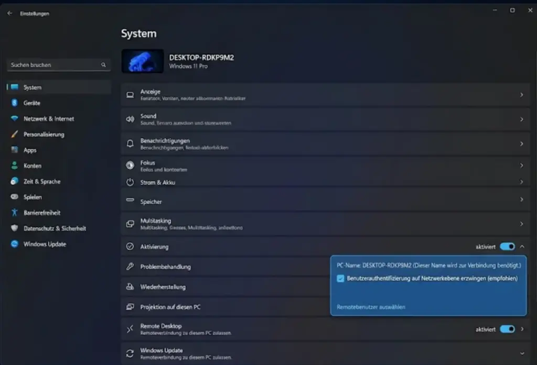Click the Wiederherstellung recovery icon
537x365 pixels.
point(130,286)
